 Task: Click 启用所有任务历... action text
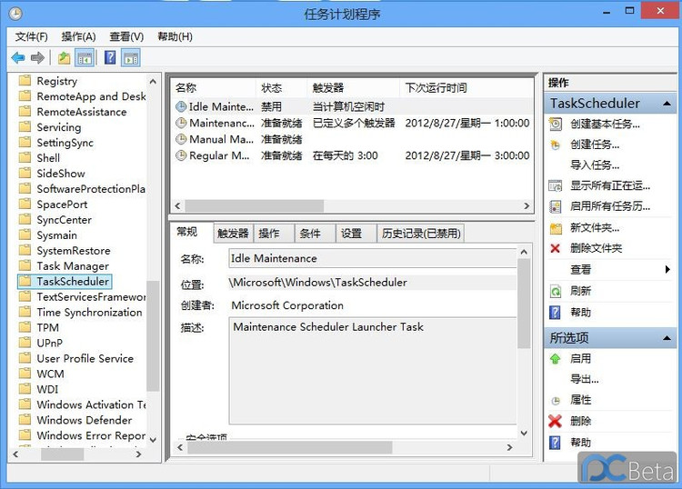click(610, 206)
